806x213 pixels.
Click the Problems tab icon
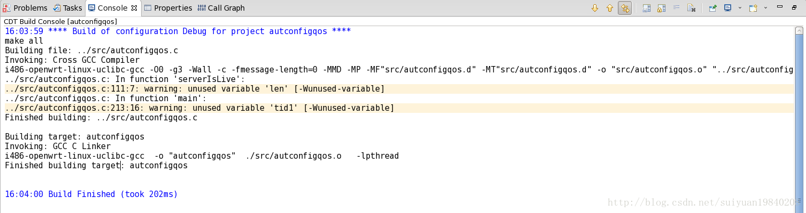7,8
